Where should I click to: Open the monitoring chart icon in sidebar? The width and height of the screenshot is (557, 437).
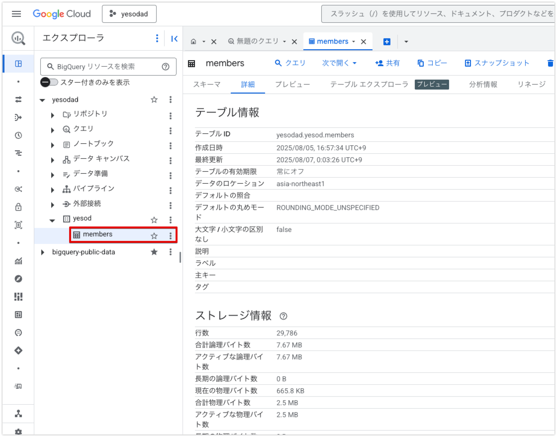point(18,261)
